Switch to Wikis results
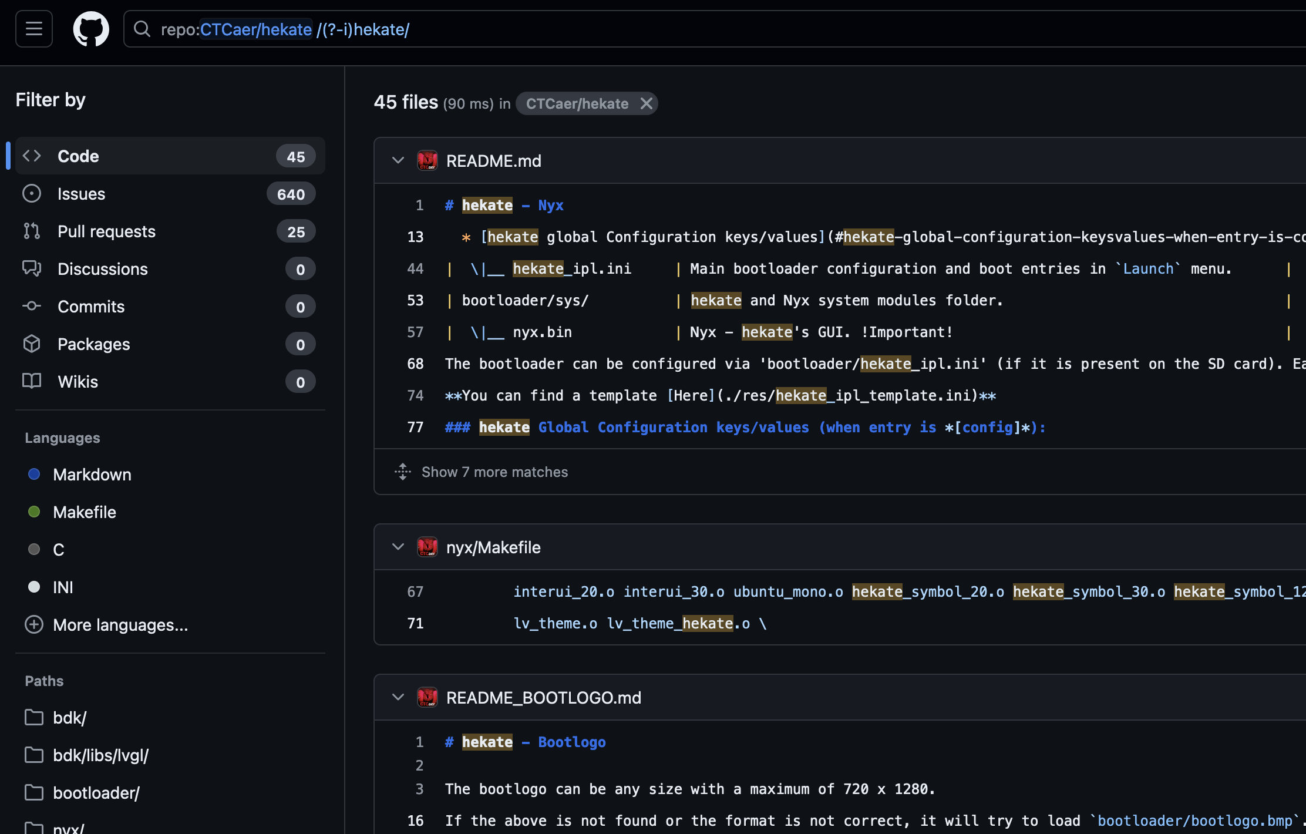This screenshot has height=834, width=1306. click(x=170, y=381)
